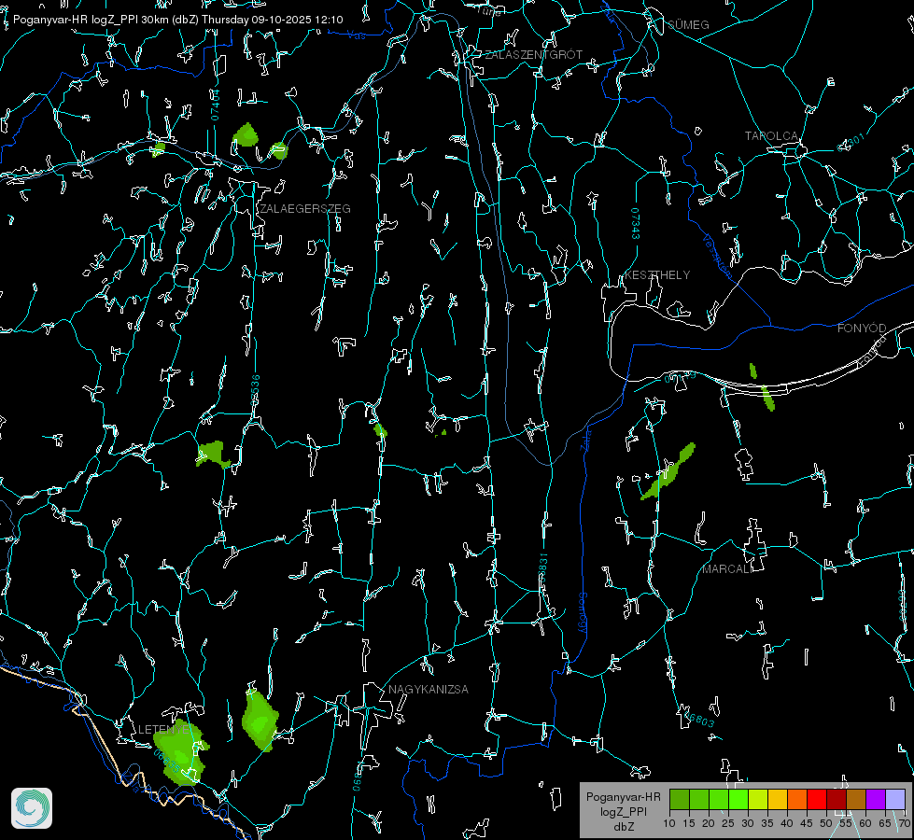This screenshot has width=914, height=840.
Task: Select the red 45-50 dBZ legend swatch
Action: 817,799
